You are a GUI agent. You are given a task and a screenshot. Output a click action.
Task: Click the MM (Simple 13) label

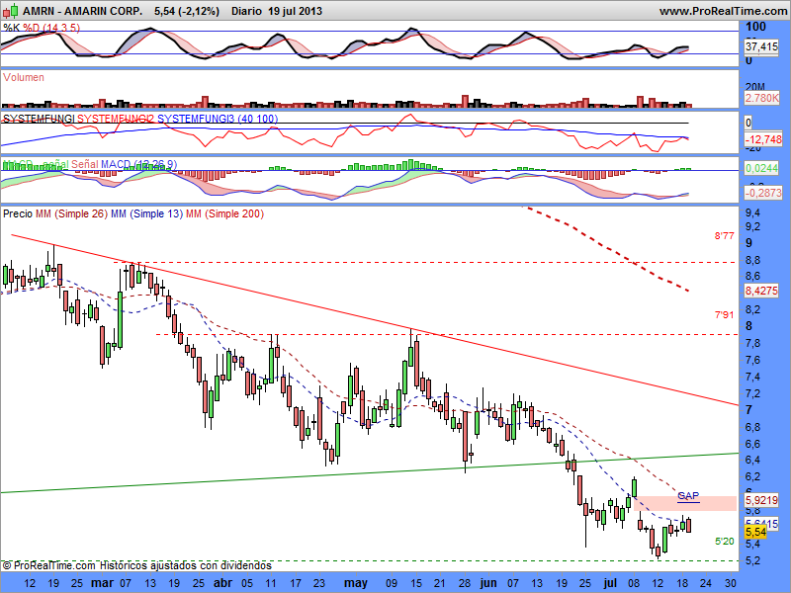click(x=146, y=213)
